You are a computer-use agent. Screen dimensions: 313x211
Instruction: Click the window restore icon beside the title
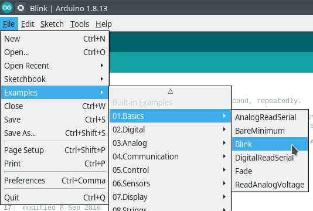click(21, 8)
